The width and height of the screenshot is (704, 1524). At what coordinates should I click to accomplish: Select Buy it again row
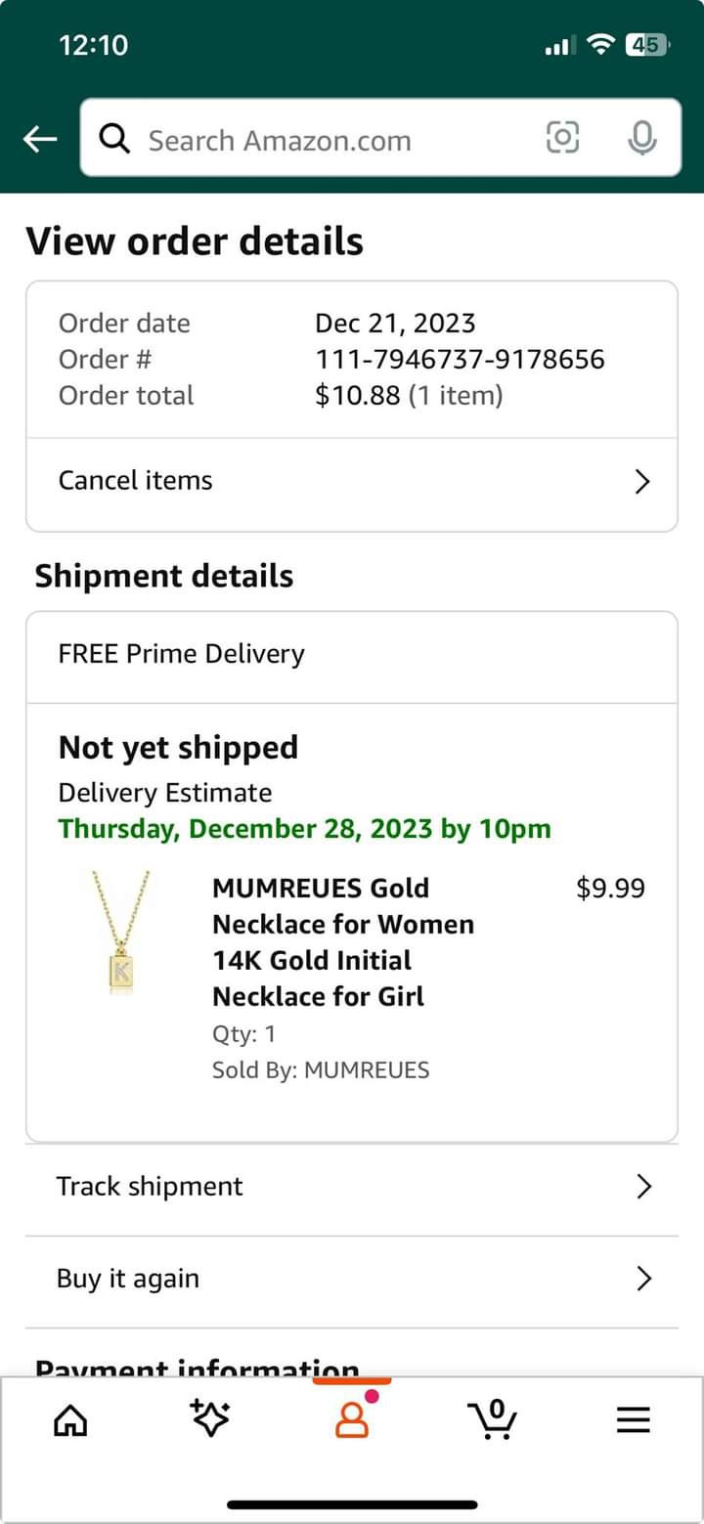[x=352, y=1280]
